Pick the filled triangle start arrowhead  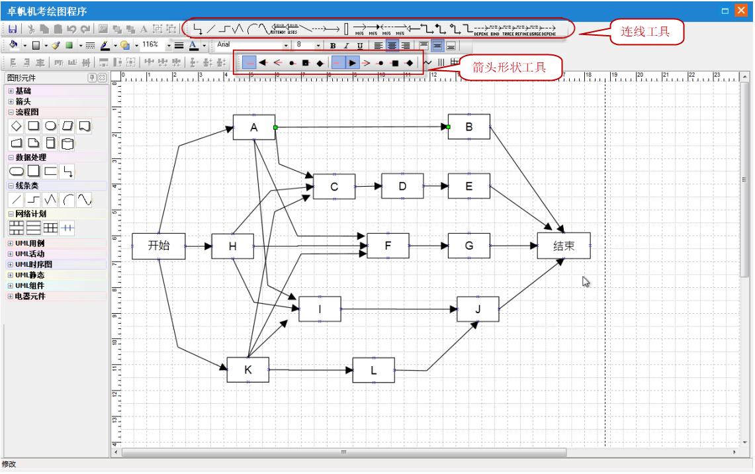click(263, 63)
